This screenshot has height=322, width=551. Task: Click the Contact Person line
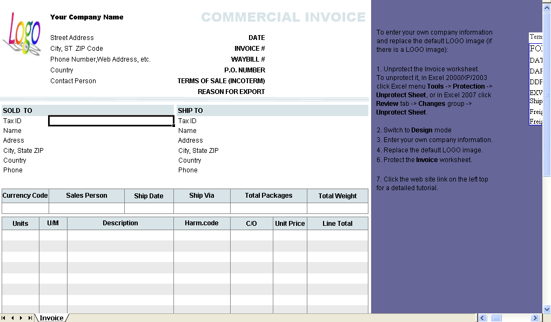coord(73,81)
